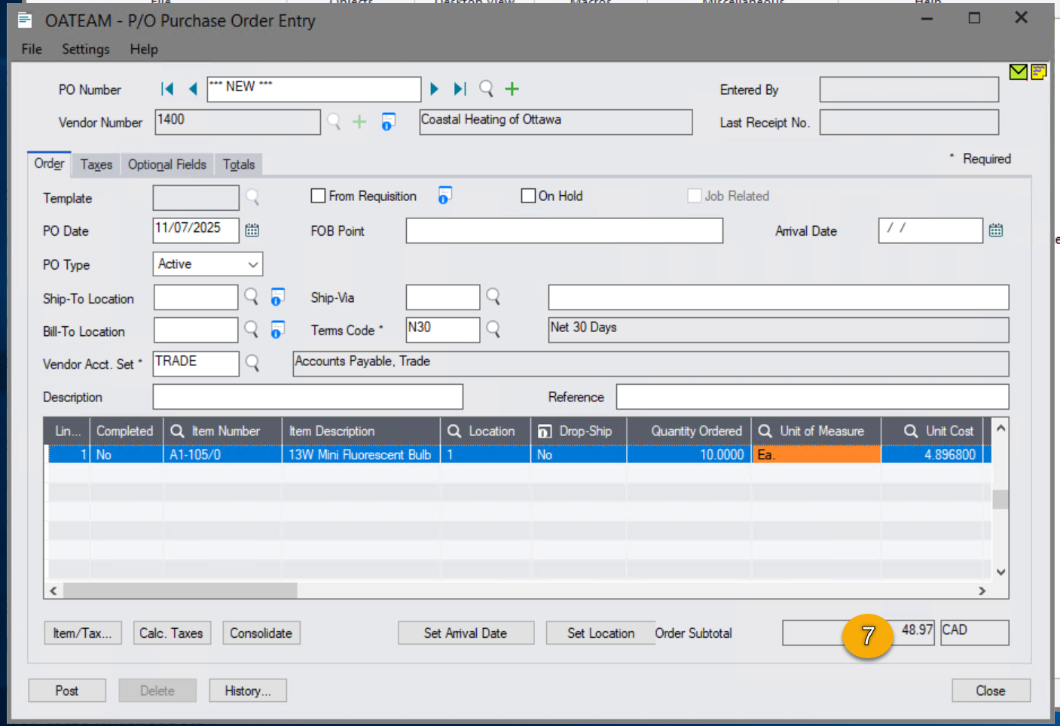Click green plus to create new PO
The height and width of the screenshot is (726, 1060).
(x=512, y=89)
